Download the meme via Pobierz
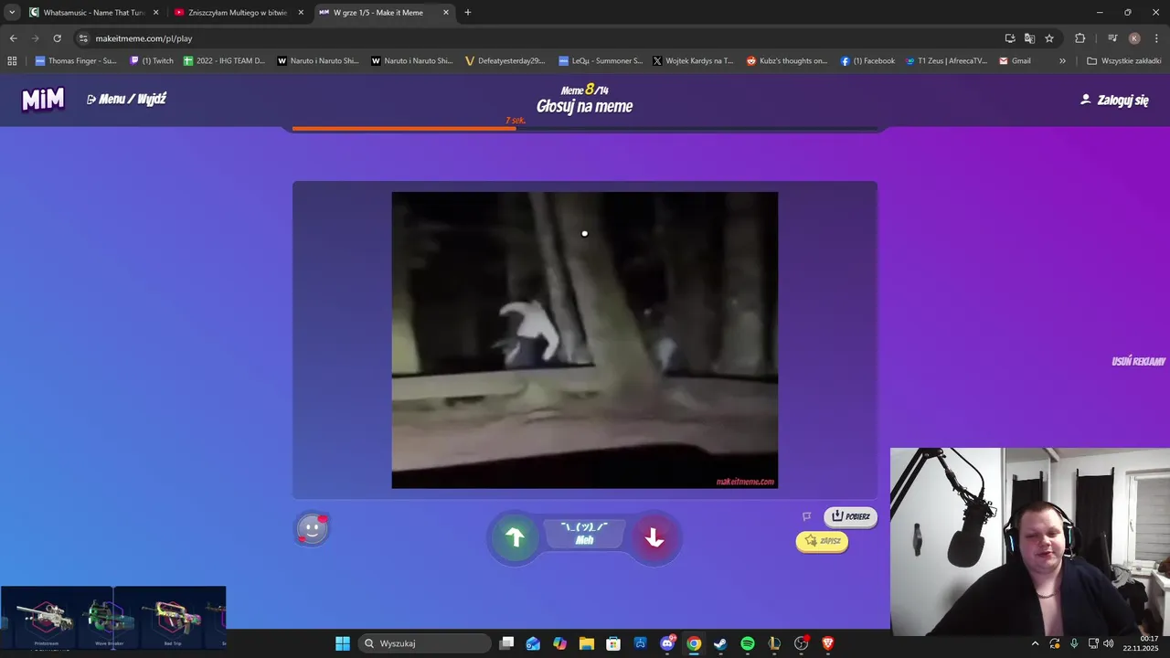 [x=850, y=516]
